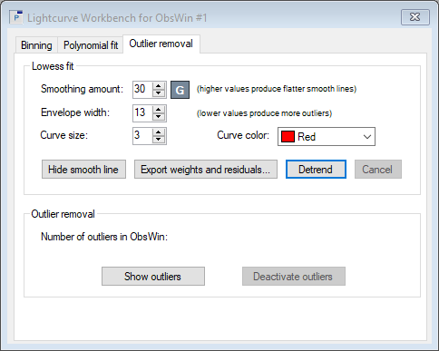Viewport: 439px width, 351px height.
Task: Increase Smoothing amount with up arrow
Action: click(159, 86)
